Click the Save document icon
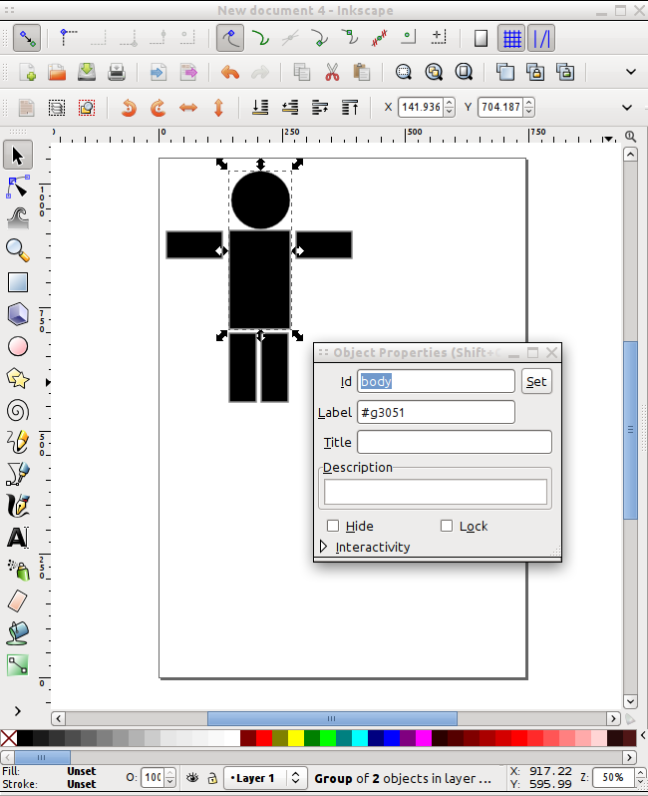 87,72
